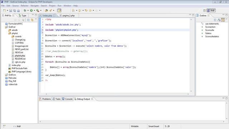Open the Console tab
229x129 pixels.
pos(67,99)
